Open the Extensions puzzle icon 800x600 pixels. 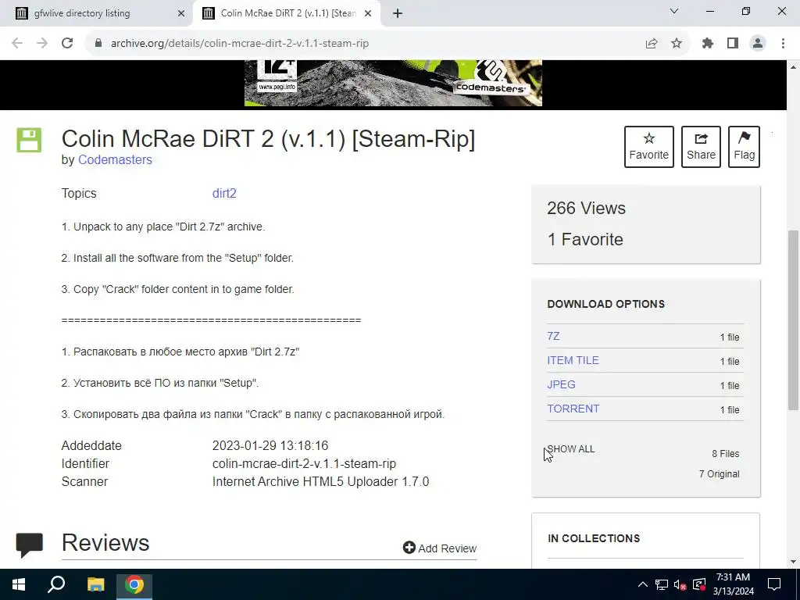(x=708, y=44)
